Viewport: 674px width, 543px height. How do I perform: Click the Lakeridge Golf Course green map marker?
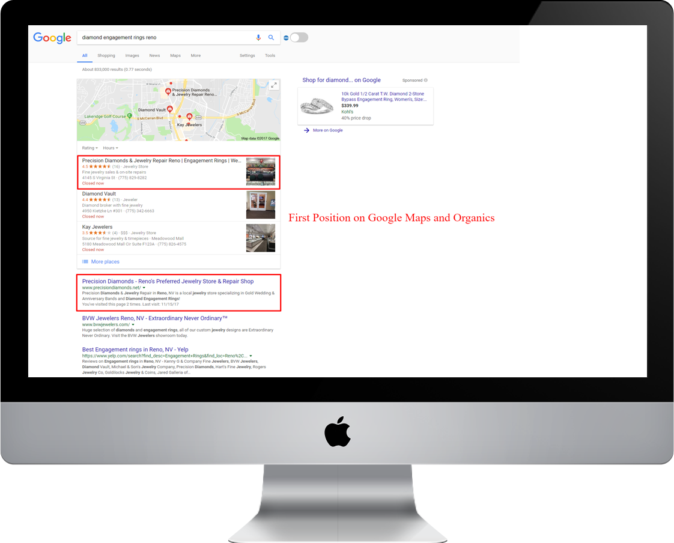130,116
